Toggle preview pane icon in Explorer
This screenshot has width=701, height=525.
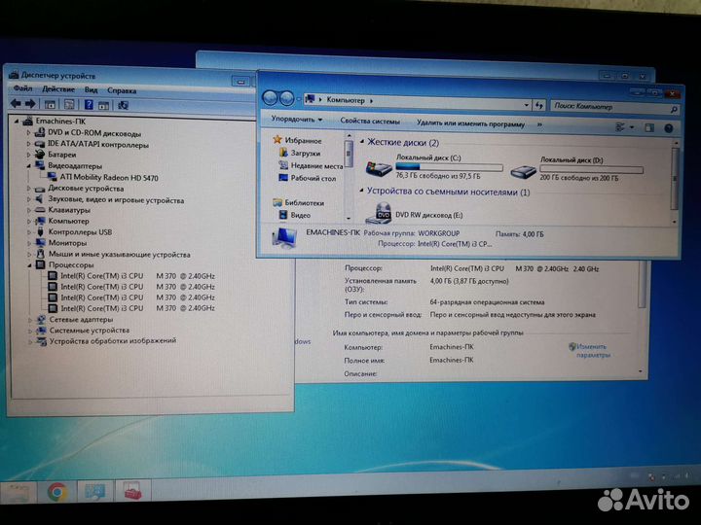click(649, 128)
